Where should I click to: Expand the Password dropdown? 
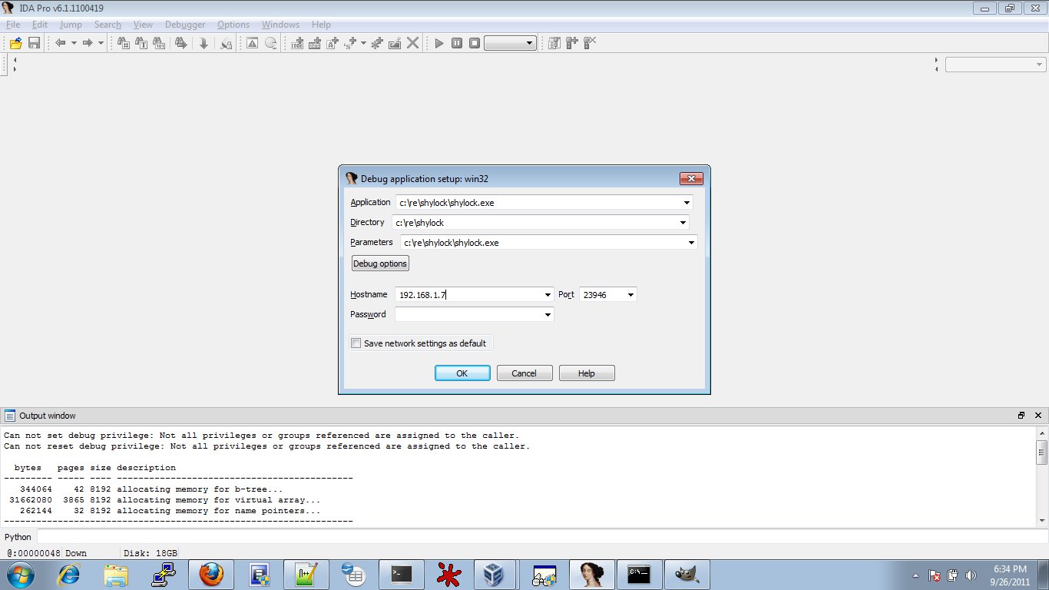[x=548, y=315]
